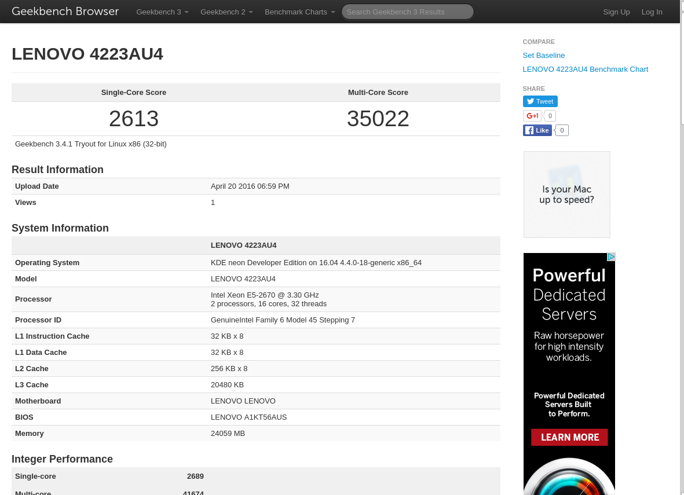Click the Facebook Like count bubble

562,130
